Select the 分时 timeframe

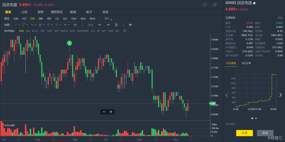tap(16, 19)
